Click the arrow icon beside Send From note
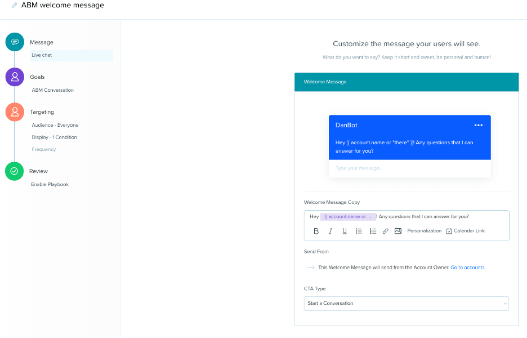 pyautogui.click(x=311, y=268)
